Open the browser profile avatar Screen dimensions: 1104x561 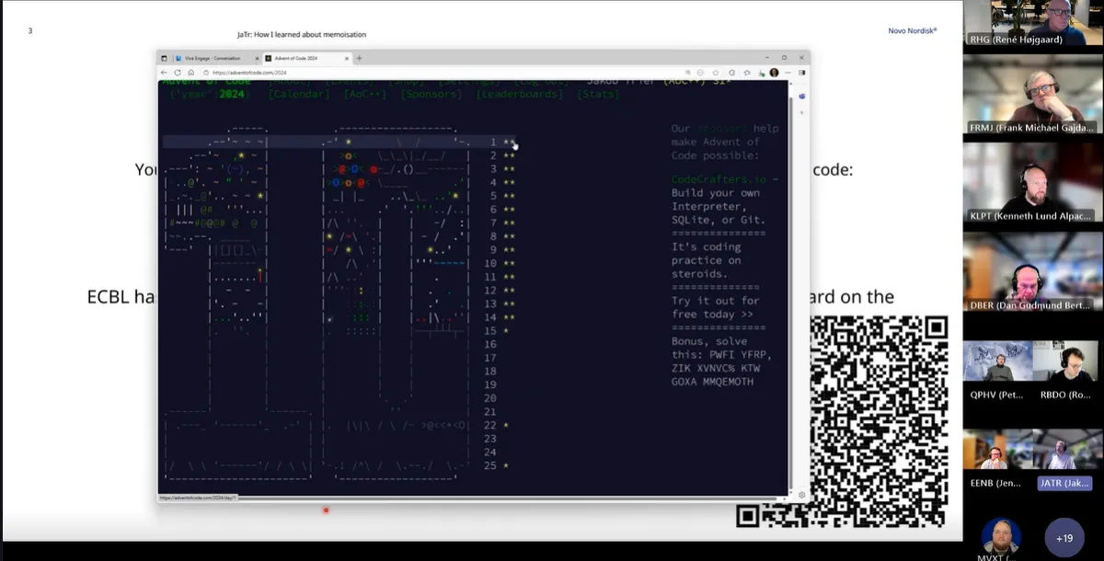[x=774, y=72]
